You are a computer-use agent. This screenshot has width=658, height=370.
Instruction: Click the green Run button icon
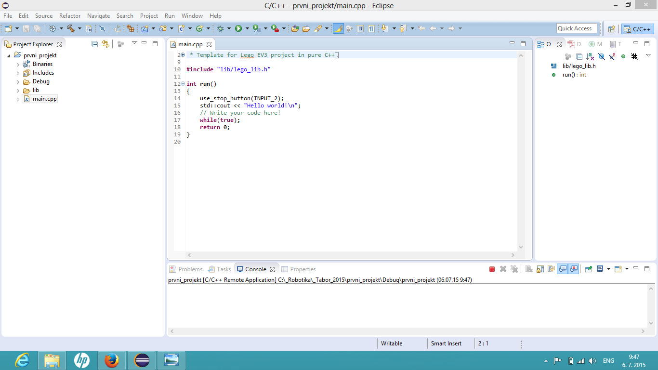(x=238, y=29)
